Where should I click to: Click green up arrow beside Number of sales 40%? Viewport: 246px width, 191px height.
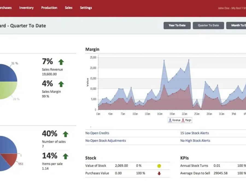65,134
